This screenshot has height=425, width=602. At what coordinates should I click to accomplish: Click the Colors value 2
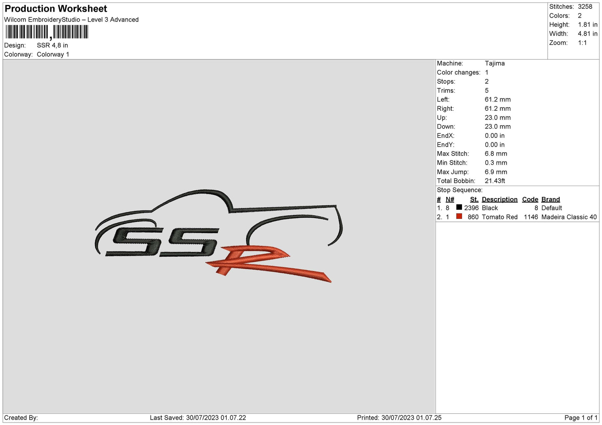[580, 16]
